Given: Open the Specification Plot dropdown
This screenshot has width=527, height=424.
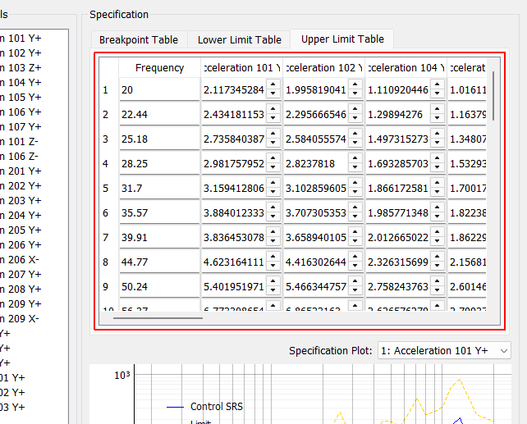Looking at the screenshot, I should click(444, 350).
